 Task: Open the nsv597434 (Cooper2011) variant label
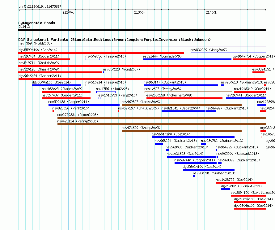(x=39, y=56)
